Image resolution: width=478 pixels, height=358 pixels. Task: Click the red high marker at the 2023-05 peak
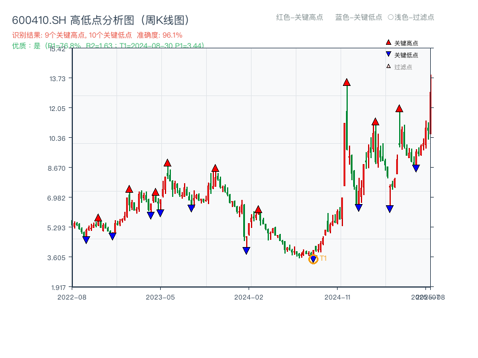tap(167, 162)
